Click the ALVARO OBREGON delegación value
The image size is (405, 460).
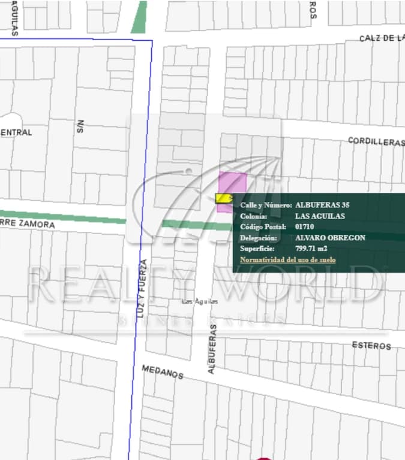[x=330, y=238]
